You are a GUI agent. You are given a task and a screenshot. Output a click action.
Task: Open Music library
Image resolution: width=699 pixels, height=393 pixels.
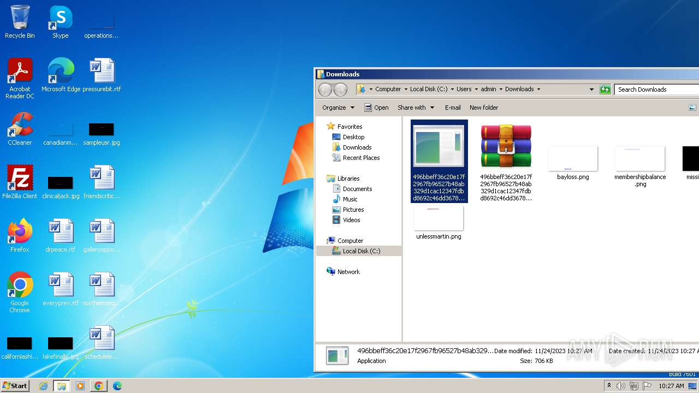pyautogui.click(x=350, y=199)
